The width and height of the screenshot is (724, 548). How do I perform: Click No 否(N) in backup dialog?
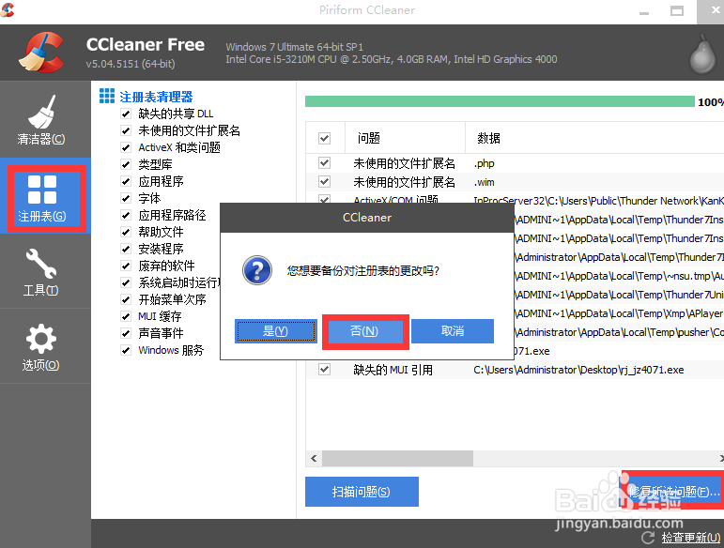(x=364, y=331)
